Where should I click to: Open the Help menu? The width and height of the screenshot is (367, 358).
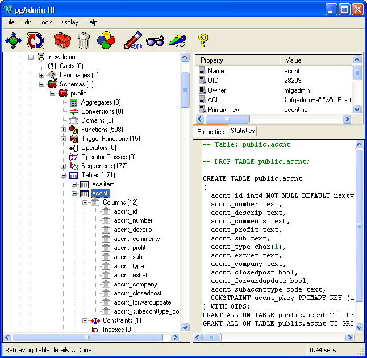91,22
